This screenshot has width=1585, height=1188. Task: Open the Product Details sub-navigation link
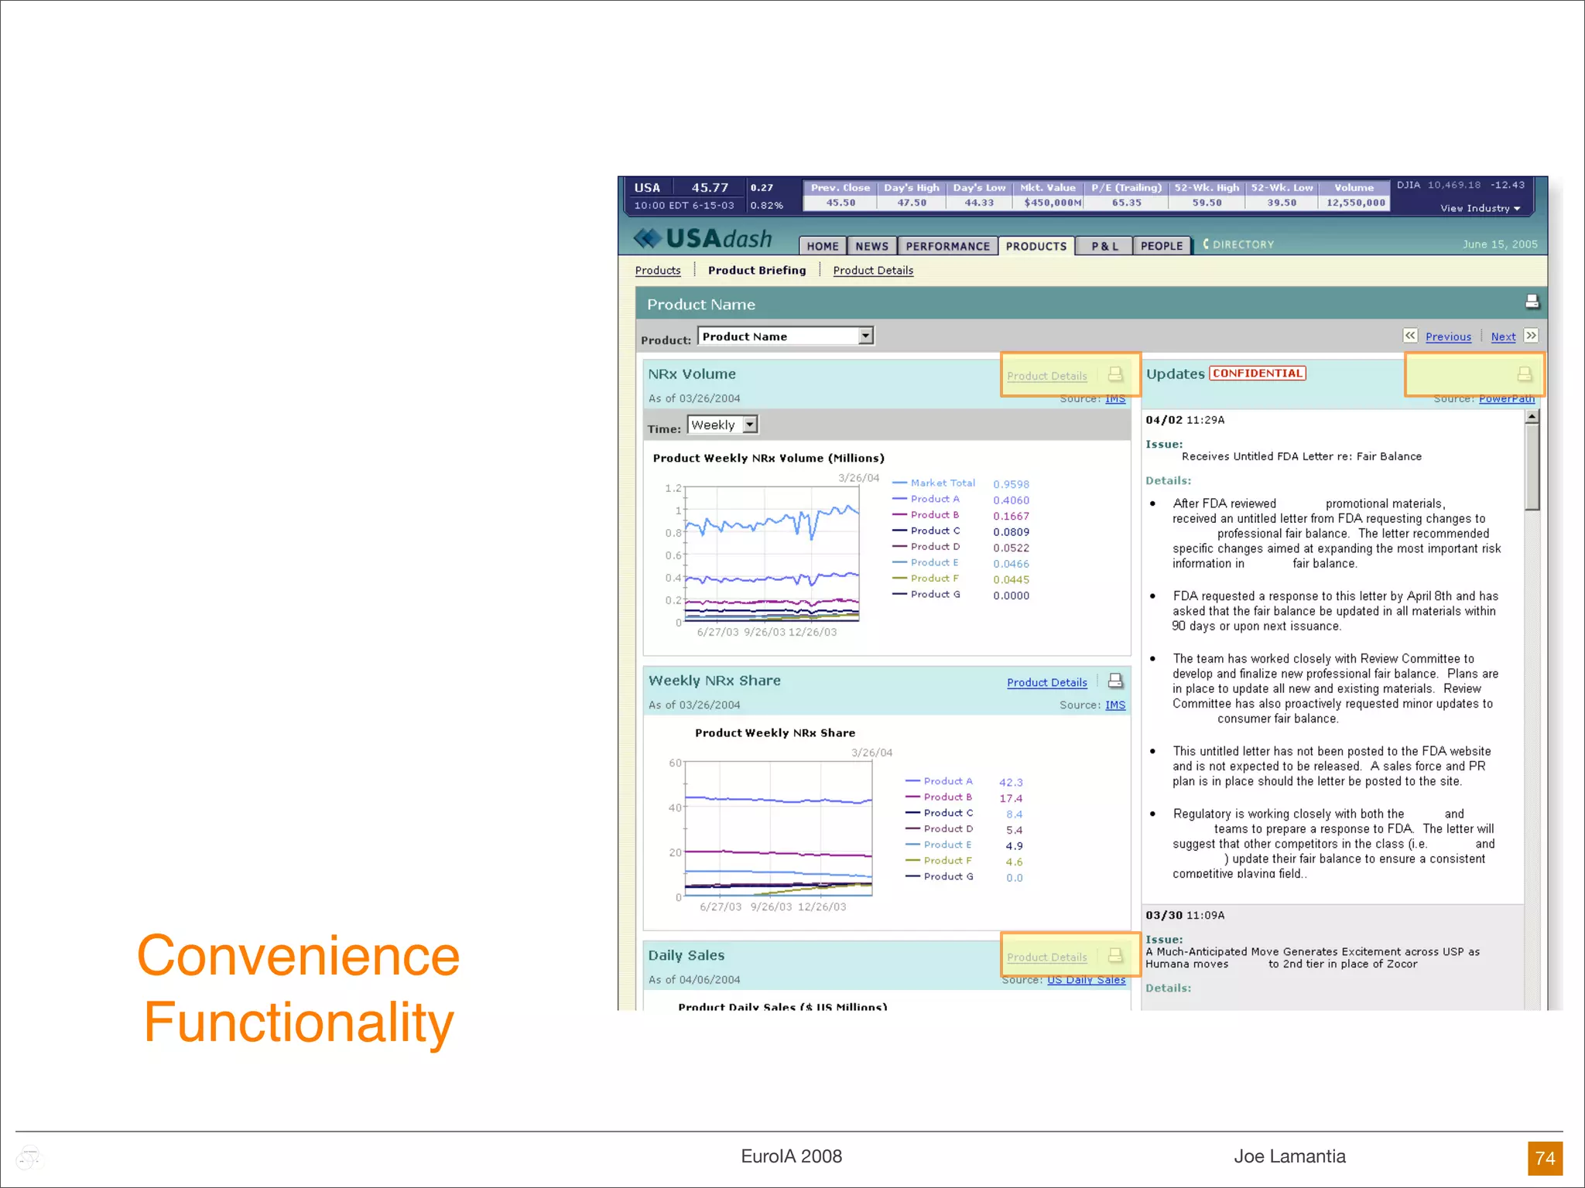click(873, 270)
